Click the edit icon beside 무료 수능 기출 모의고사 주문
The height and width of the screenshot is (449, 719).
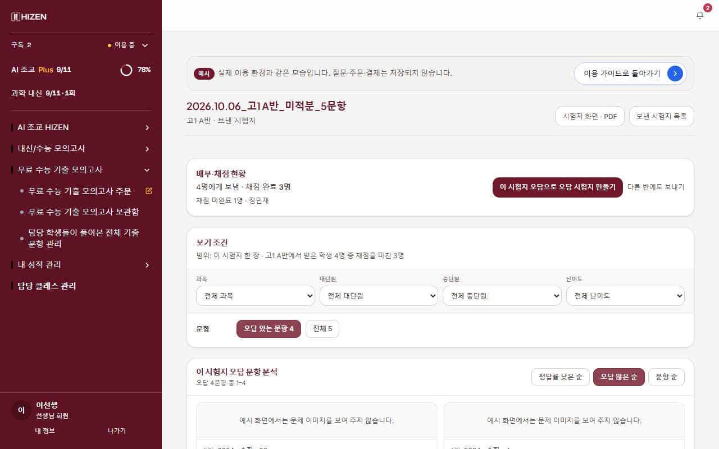click(x=149, y=191)
